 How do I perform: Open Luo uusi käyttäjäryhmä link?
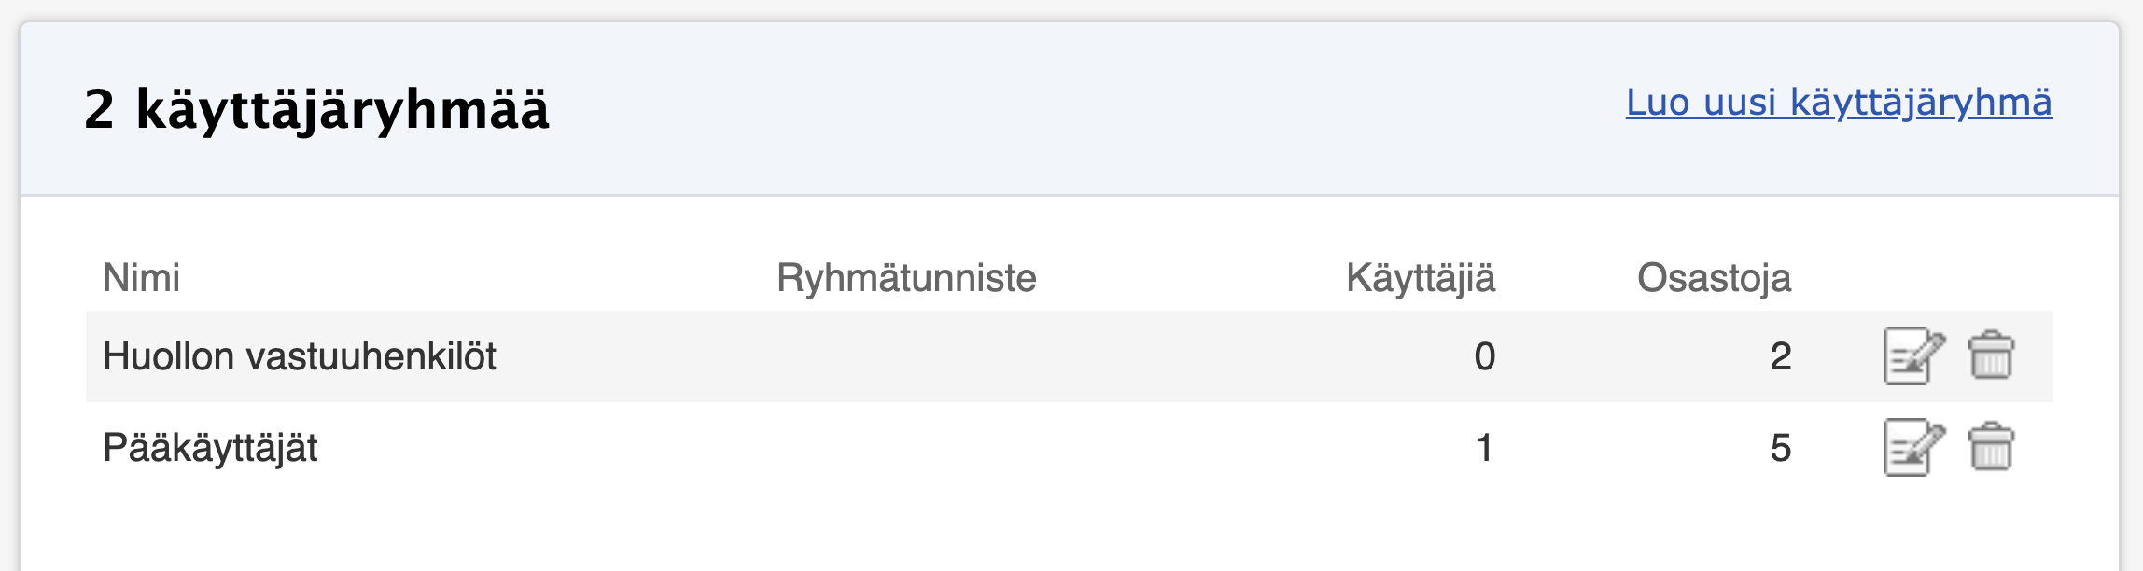pos(1839,103)
